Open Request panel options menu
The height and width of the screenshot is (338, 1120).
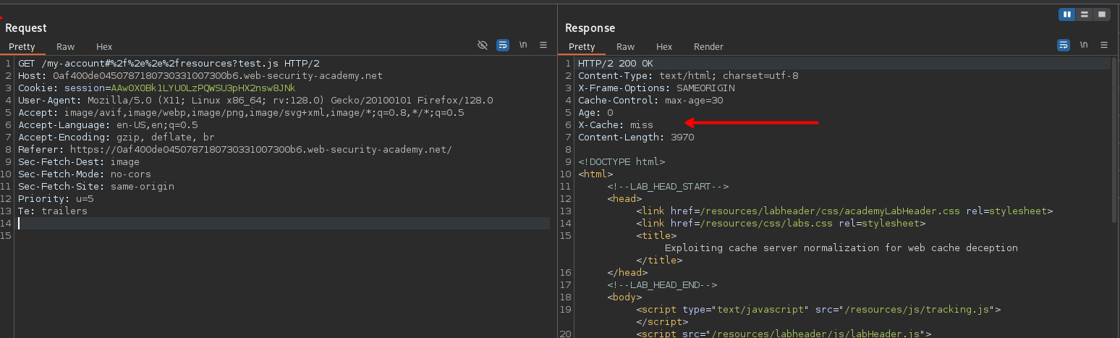(543, 45)
